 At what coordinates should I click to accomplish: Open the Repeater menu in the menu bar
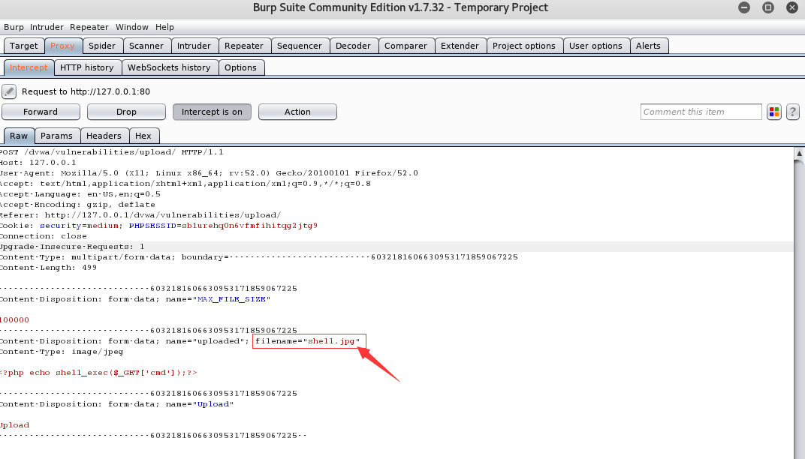click(89, 27)
